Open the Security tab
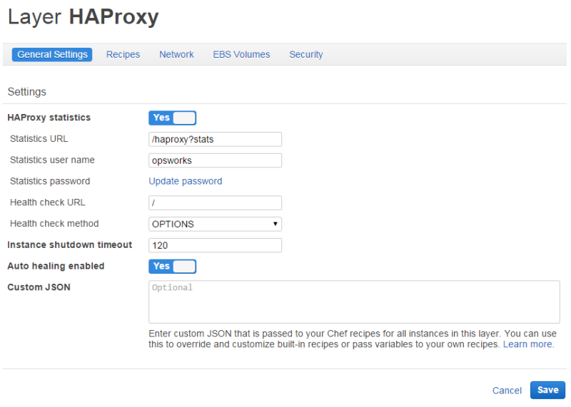 (x=306, y=55)
